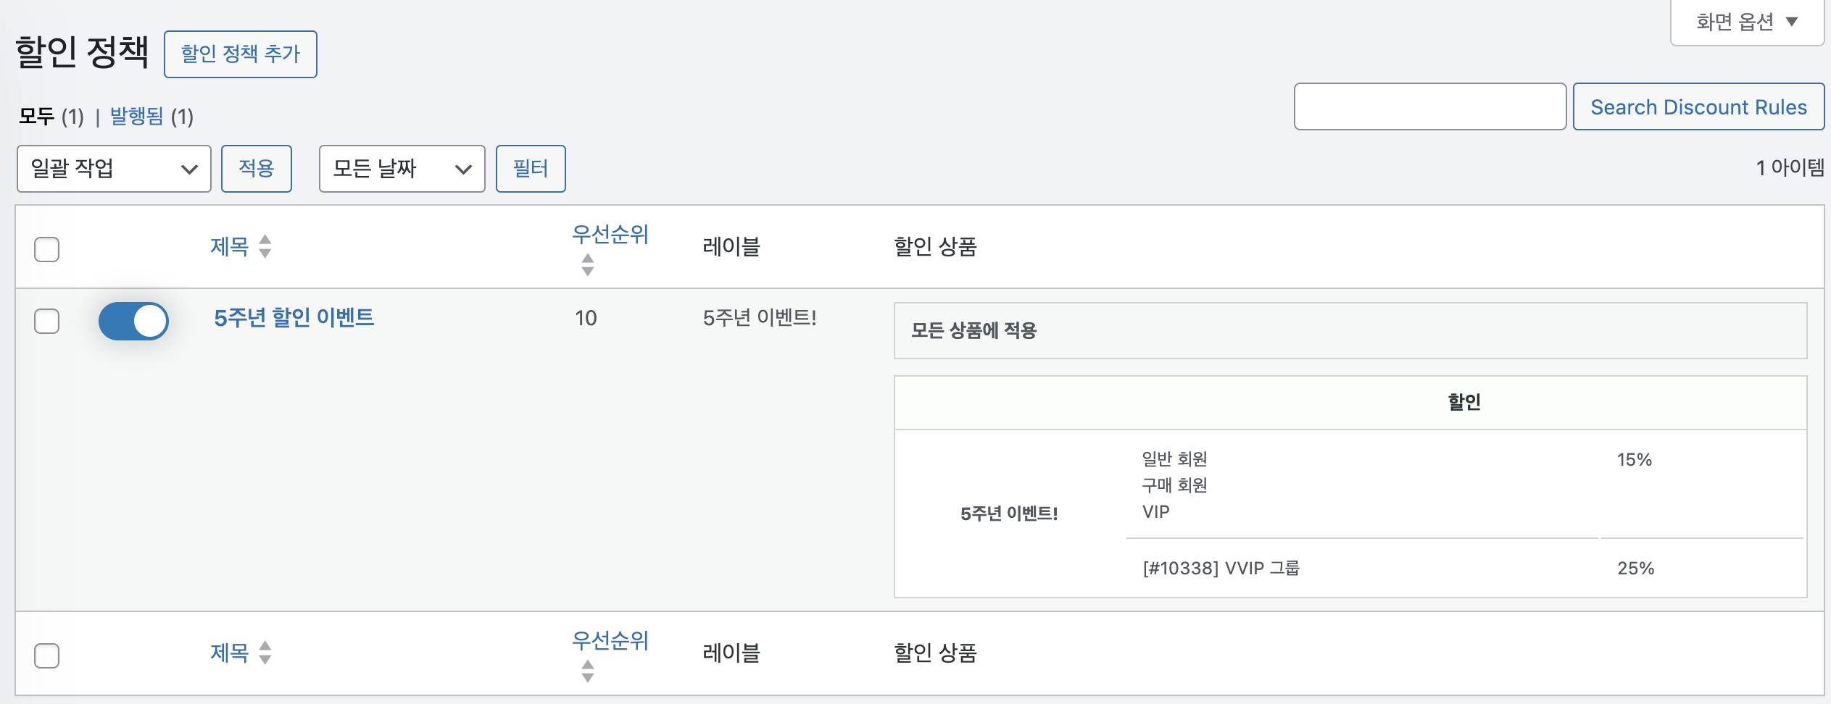Check the select-all checkbox in table header
The image size is (1831, 704).
47,250
